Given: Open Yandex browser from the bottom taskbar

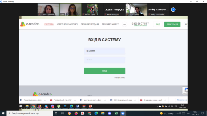Looking at the screenshot, I should pyautogui.click(x=83, y=113).
